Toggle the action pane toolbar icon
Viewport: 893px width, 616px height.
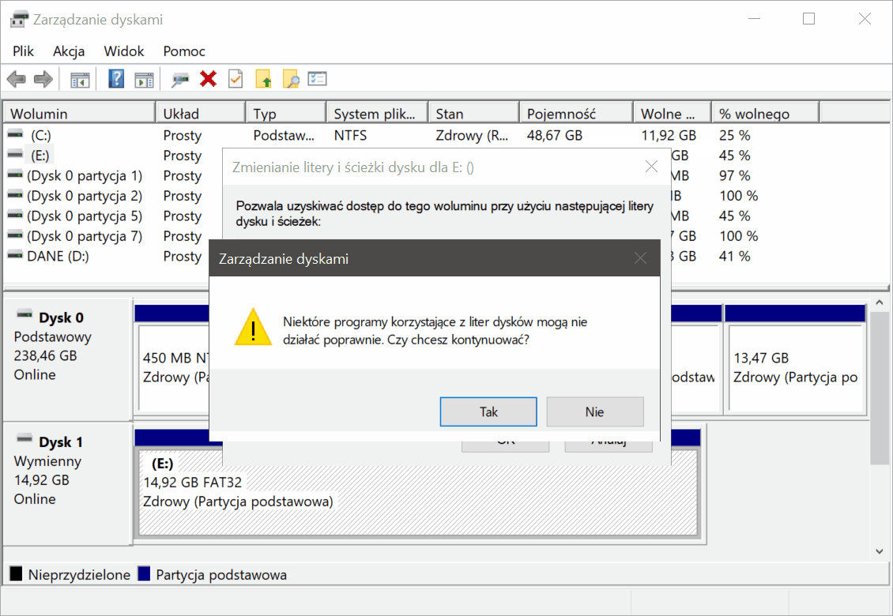143,79
